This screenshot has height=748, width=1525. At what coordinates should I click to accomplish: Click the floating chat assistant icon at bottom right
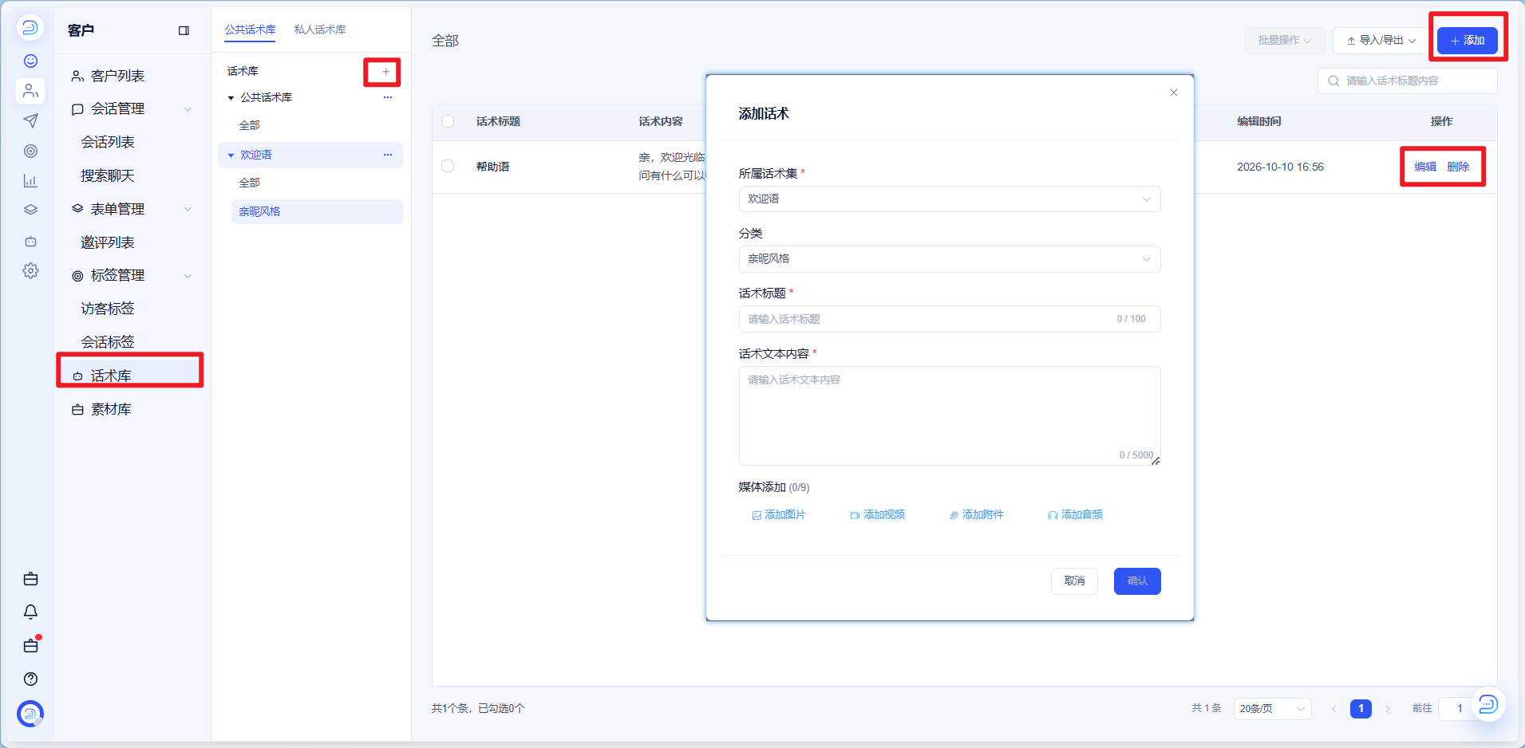click(x=1487, y=704)
